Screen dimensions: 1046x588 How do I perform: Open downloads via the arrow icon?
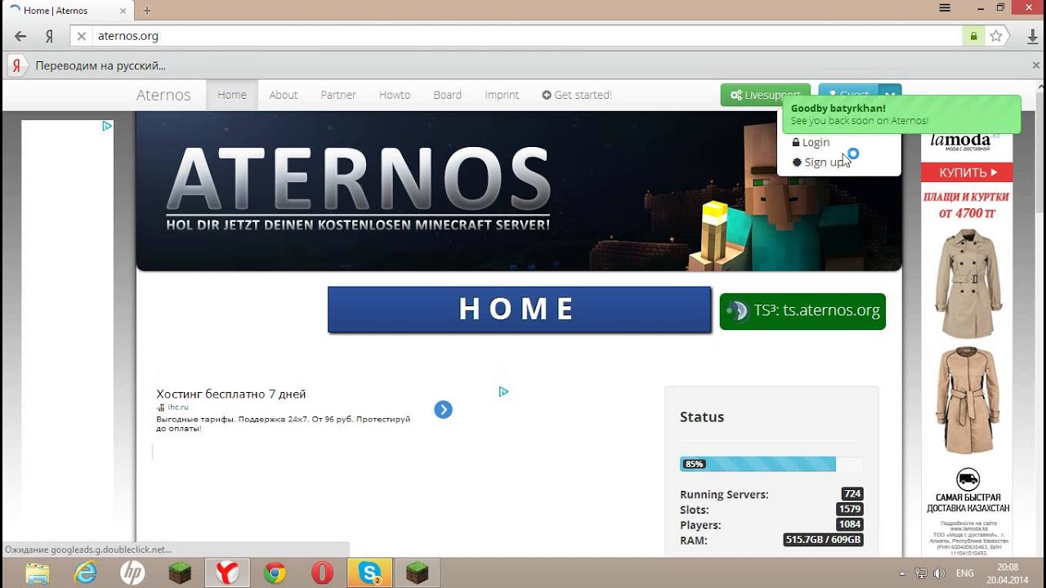[1032, 36]
